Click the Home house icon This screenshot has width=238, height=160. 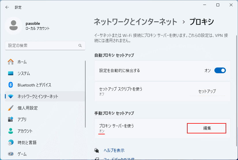coord(11,62)
